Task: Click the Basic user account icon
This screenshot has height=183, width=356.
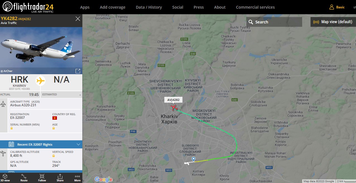Action: tap(331, 7)
